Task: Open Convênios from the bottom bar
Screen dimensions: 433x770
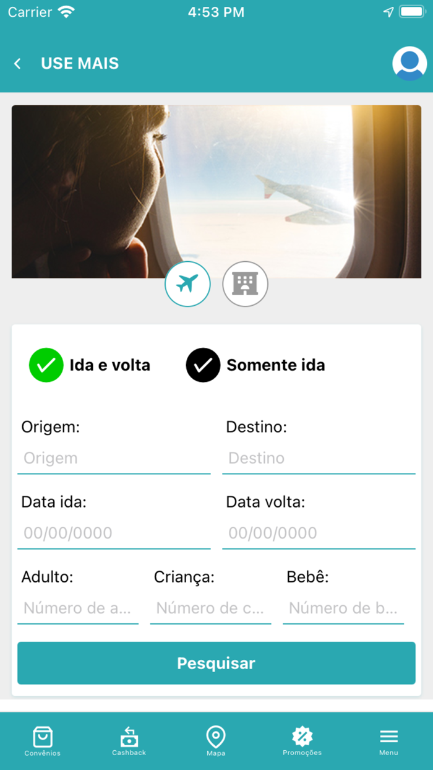Action: (42, 740)
